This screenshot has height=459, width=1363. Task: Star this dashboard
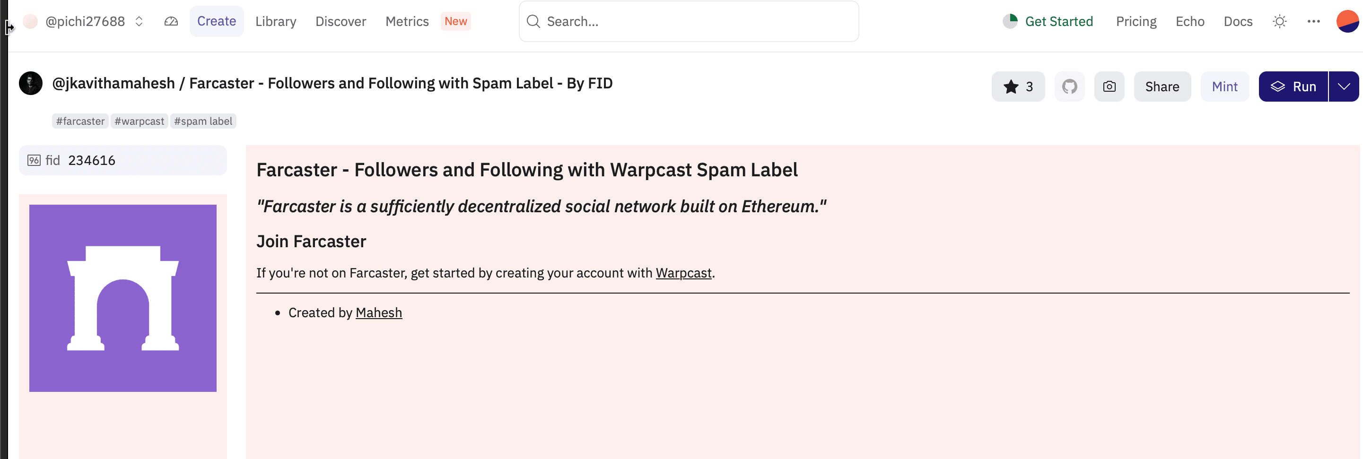[x=1018, y=86]
